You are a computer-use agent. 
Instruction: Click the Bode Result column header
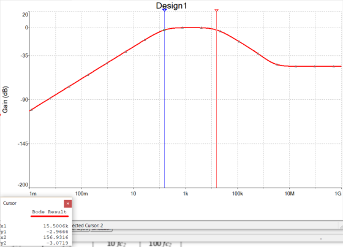click(x=49, y=211)
